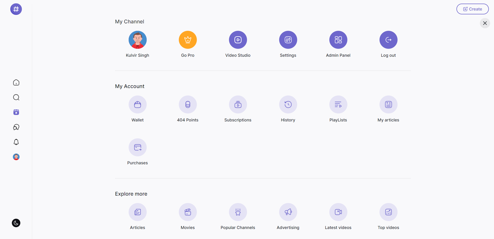
Task: Open Subscriptions icon
Action: 238,104
